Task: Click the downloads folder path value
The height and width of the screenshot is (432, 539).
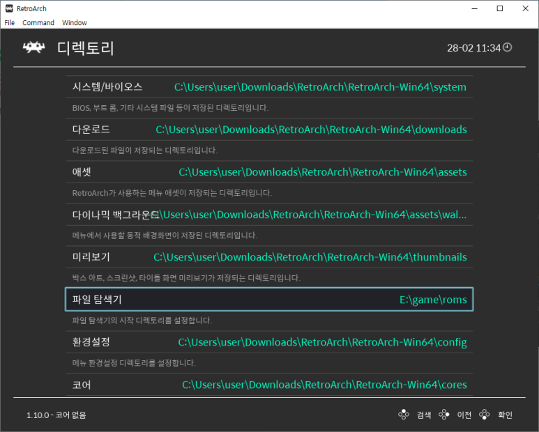Action: (311, 130)
